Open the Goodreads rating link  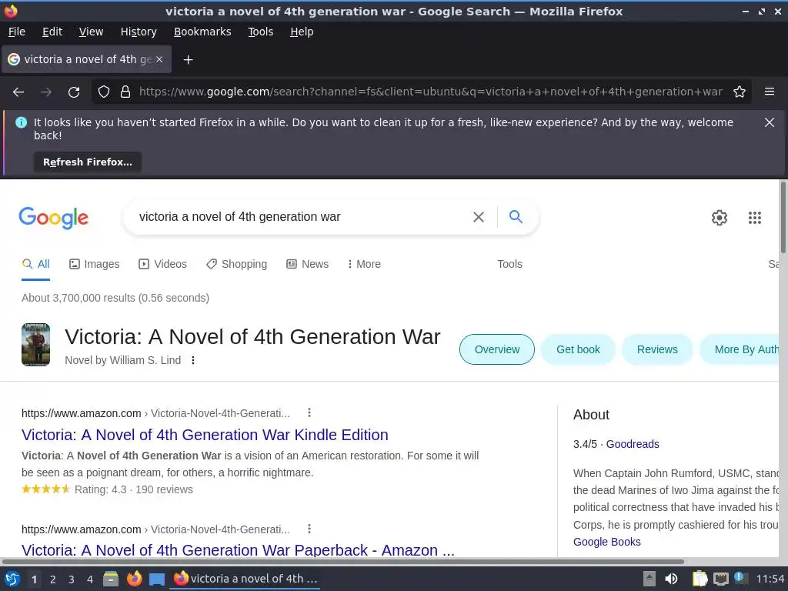tap(633, 444)
